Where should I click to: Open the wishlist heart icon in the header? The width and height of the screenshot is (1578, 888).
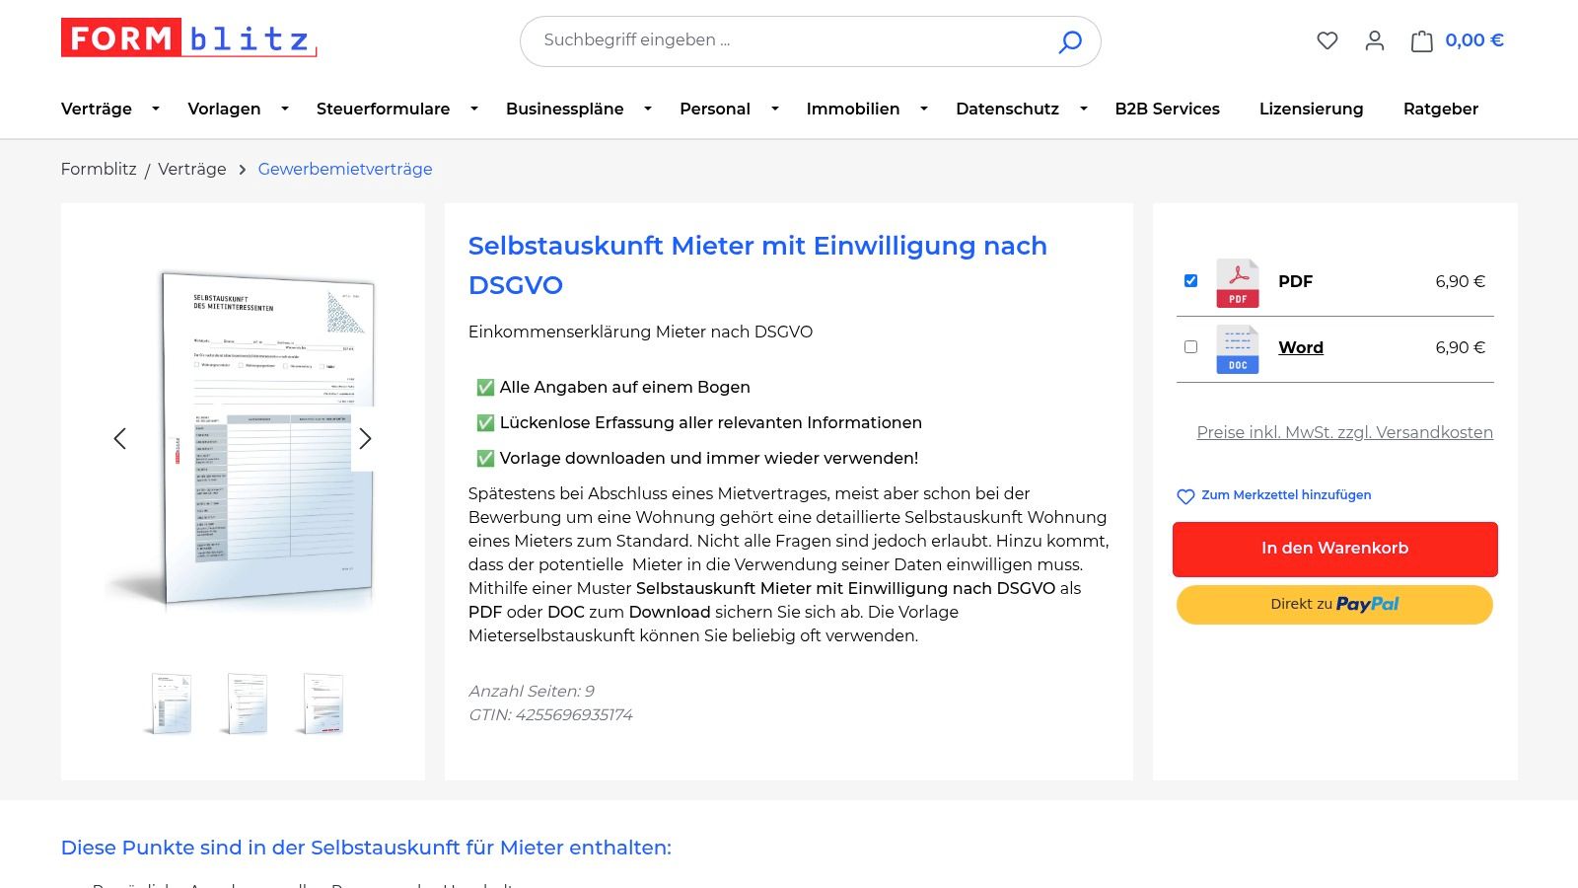pyautogui.click(x=1327, y=40)
